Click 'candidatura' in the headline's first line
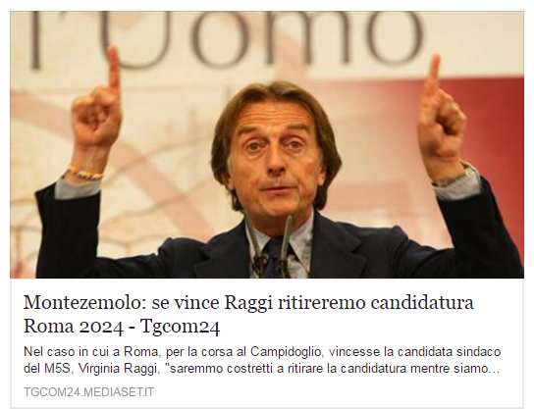The height and width of the screenshot is (409, 534). (x=422, y=302)
